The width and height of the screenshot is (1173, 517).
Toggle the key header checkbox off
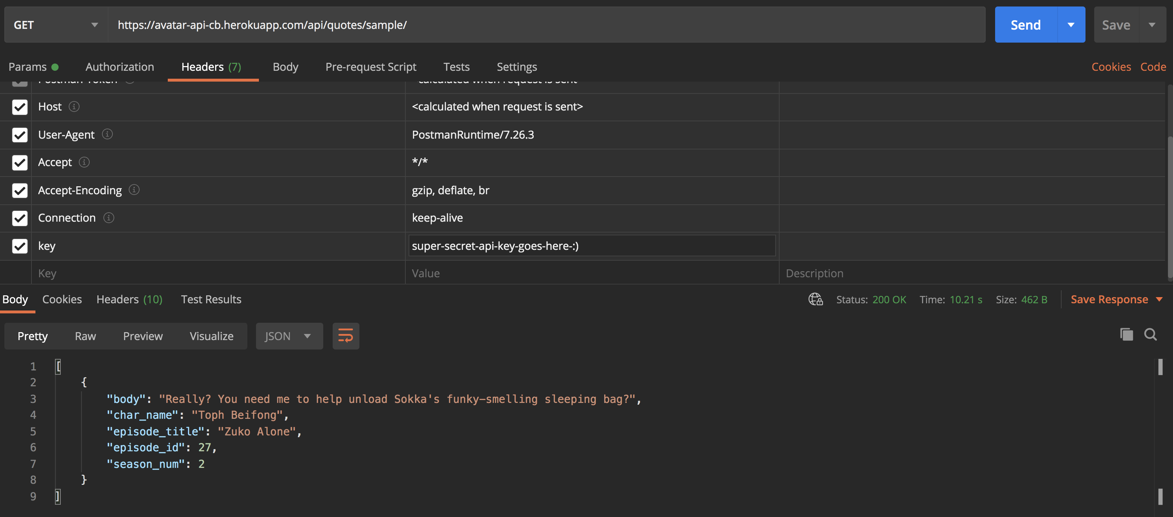click(19, 244)
